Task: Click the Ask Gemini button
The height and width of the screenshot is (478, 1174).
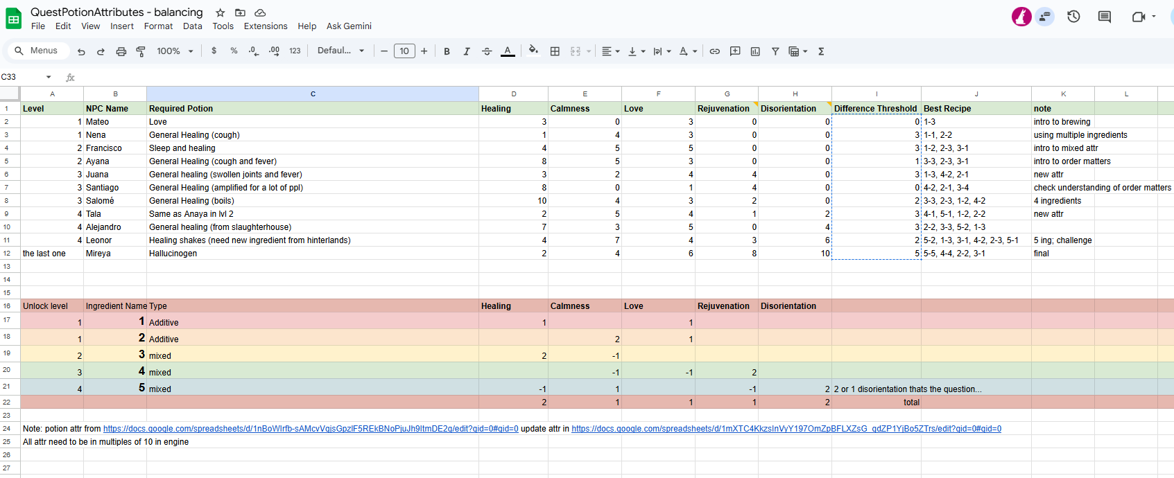Action: (x=349, y=26)
